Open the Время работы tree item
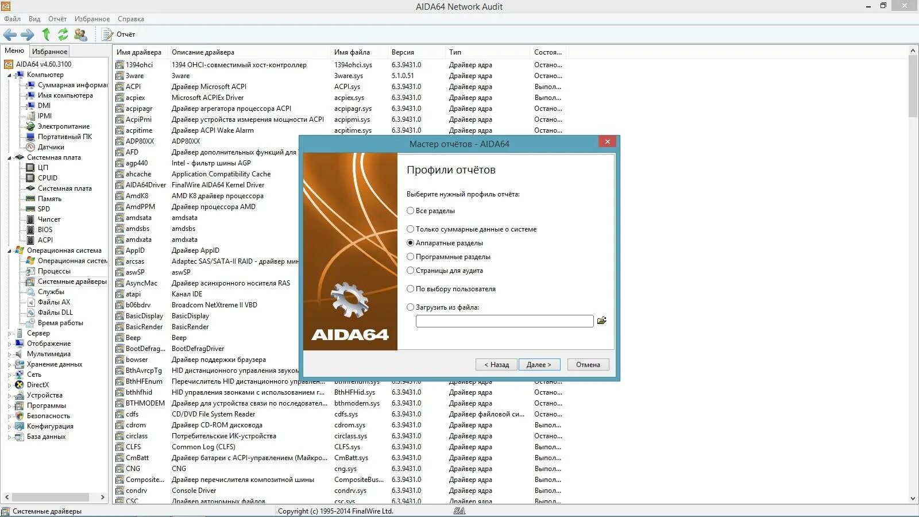 [60, 323]
